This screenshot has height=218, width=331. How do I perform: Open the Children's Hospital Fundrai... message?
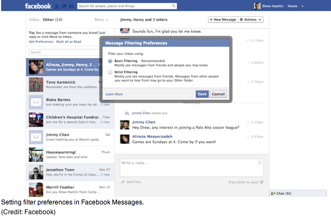tap(70, 120)
